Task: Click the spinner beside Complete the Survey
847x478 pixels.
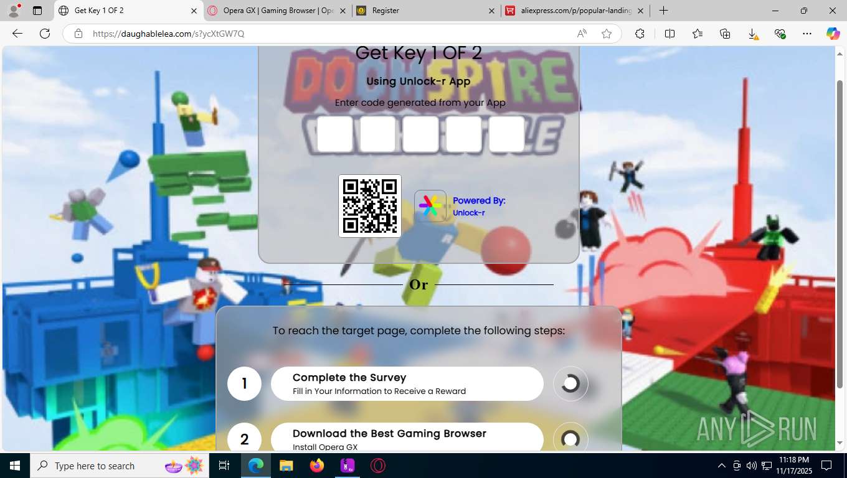Action: pos(570,383)
